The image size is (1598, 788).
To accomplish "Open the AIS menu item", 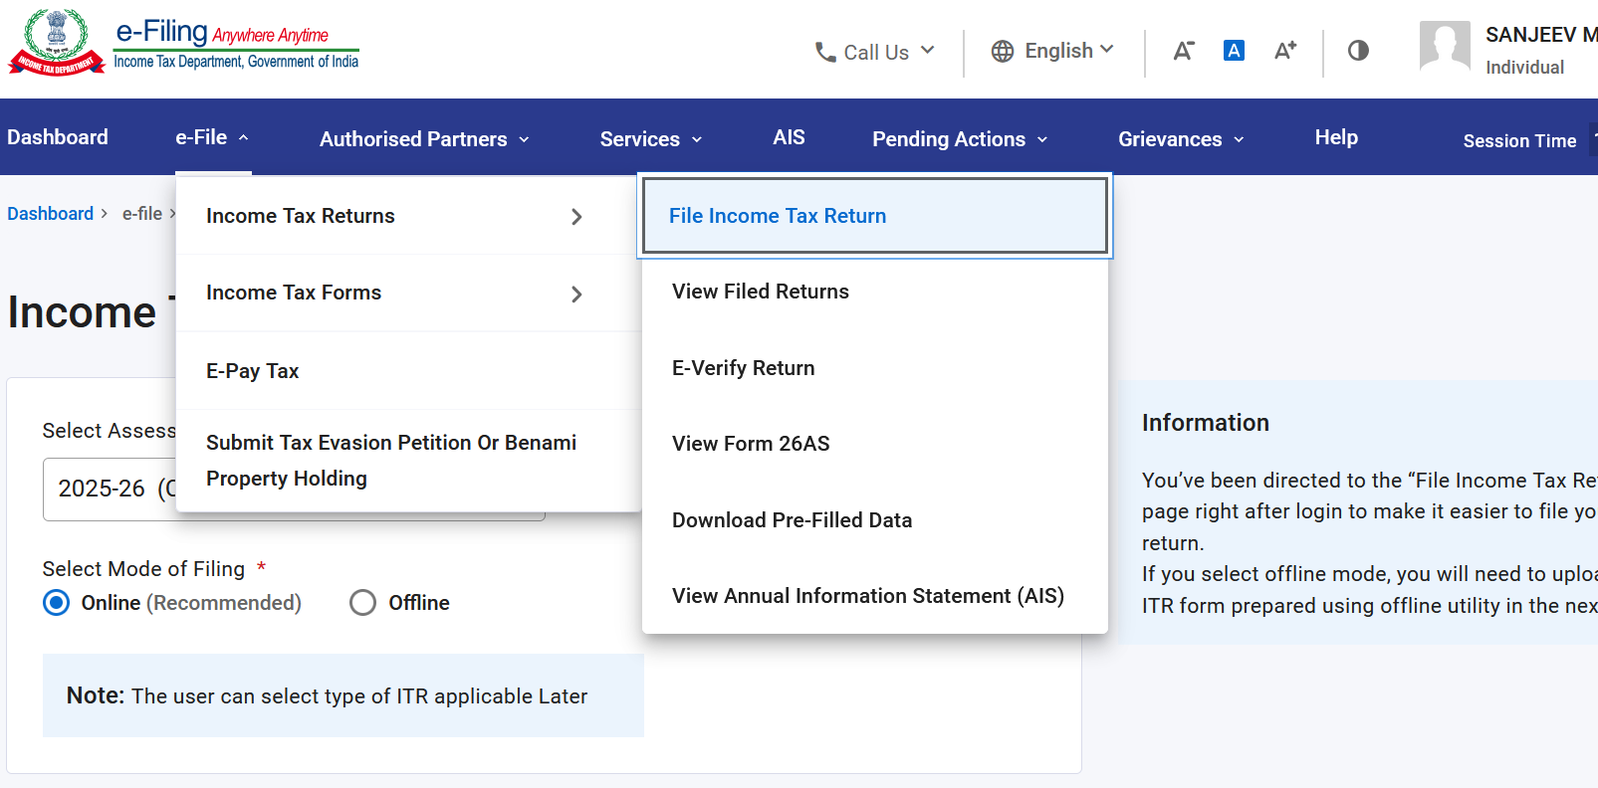I will point(789,137).
